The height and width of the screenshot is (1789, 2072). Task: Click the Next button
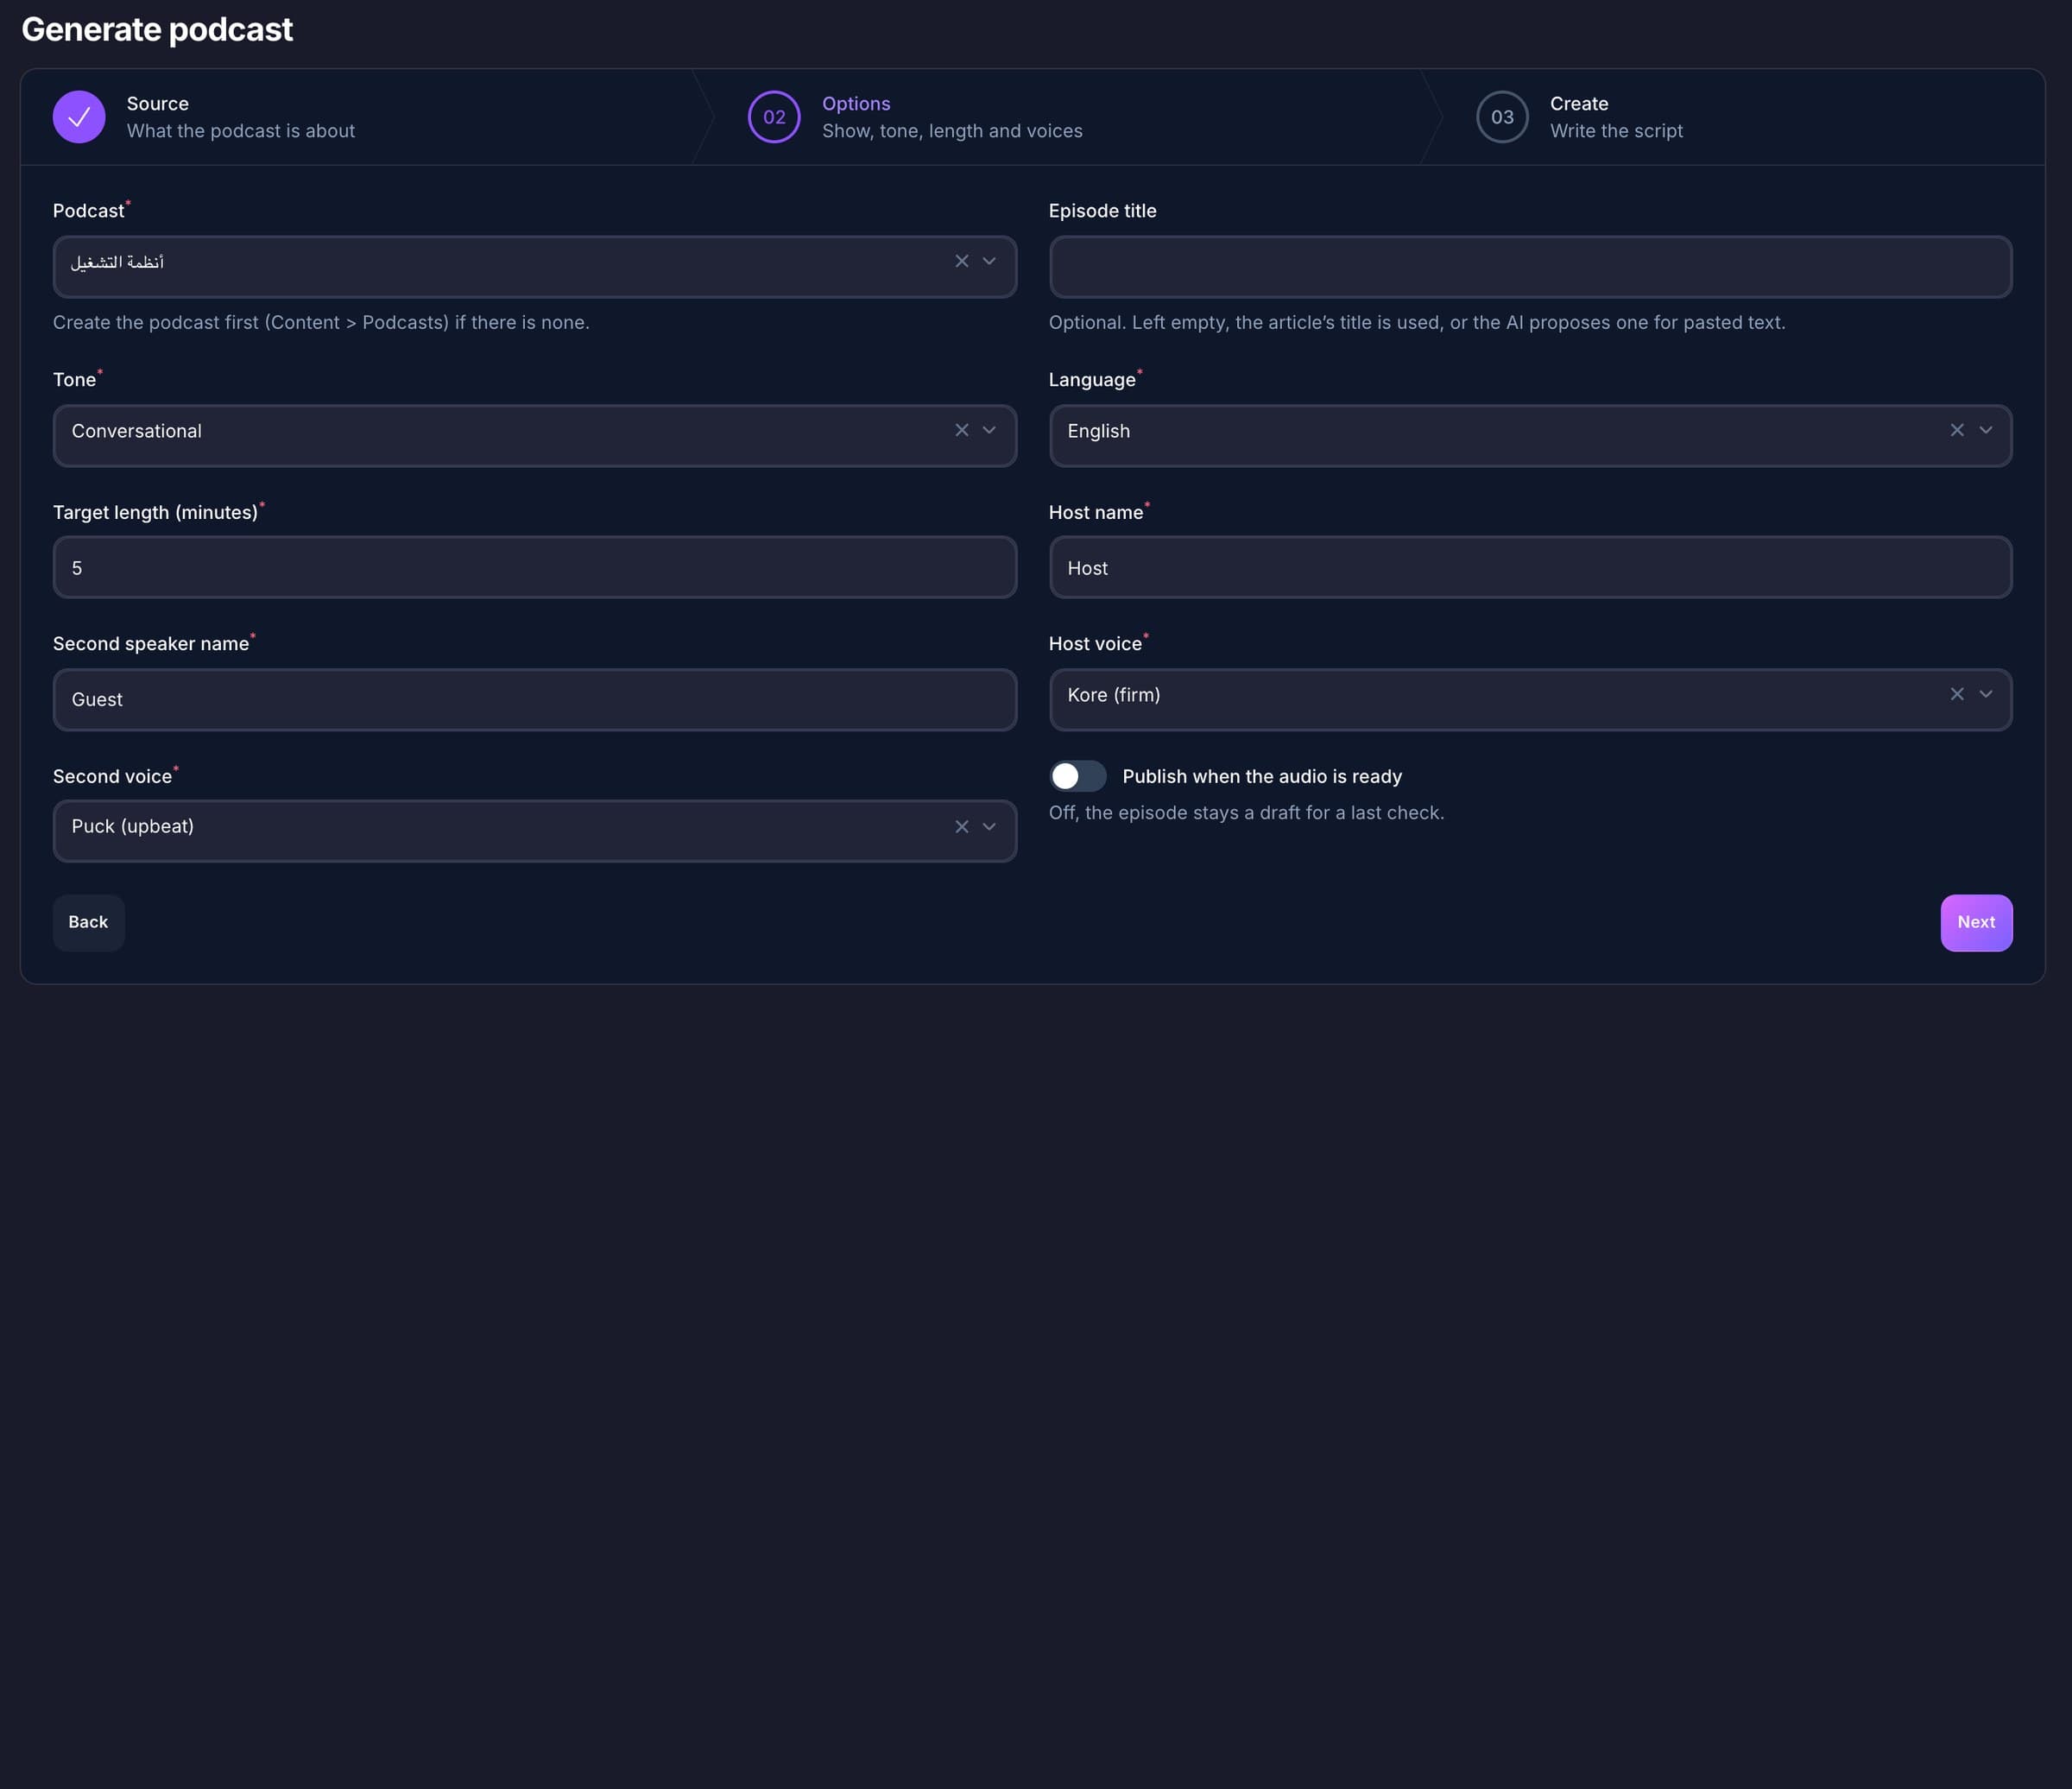click(x=1976, y=922)
